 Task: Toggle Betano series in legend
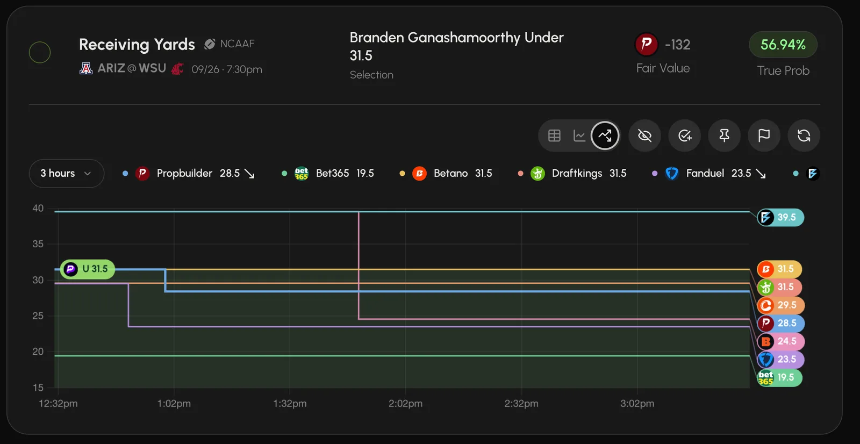(446, 173)
